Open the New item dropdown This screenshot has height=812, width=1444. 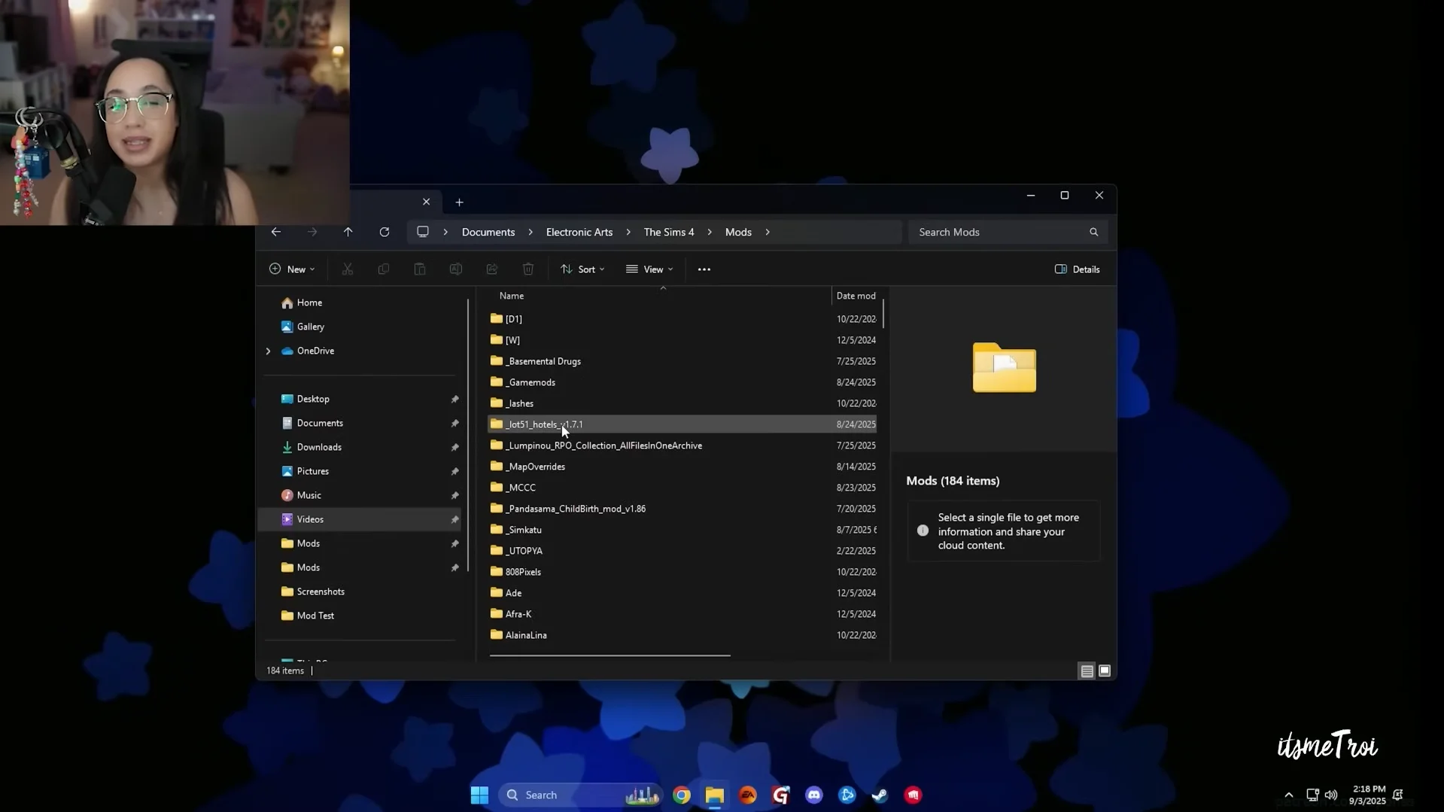click(292, 269)
